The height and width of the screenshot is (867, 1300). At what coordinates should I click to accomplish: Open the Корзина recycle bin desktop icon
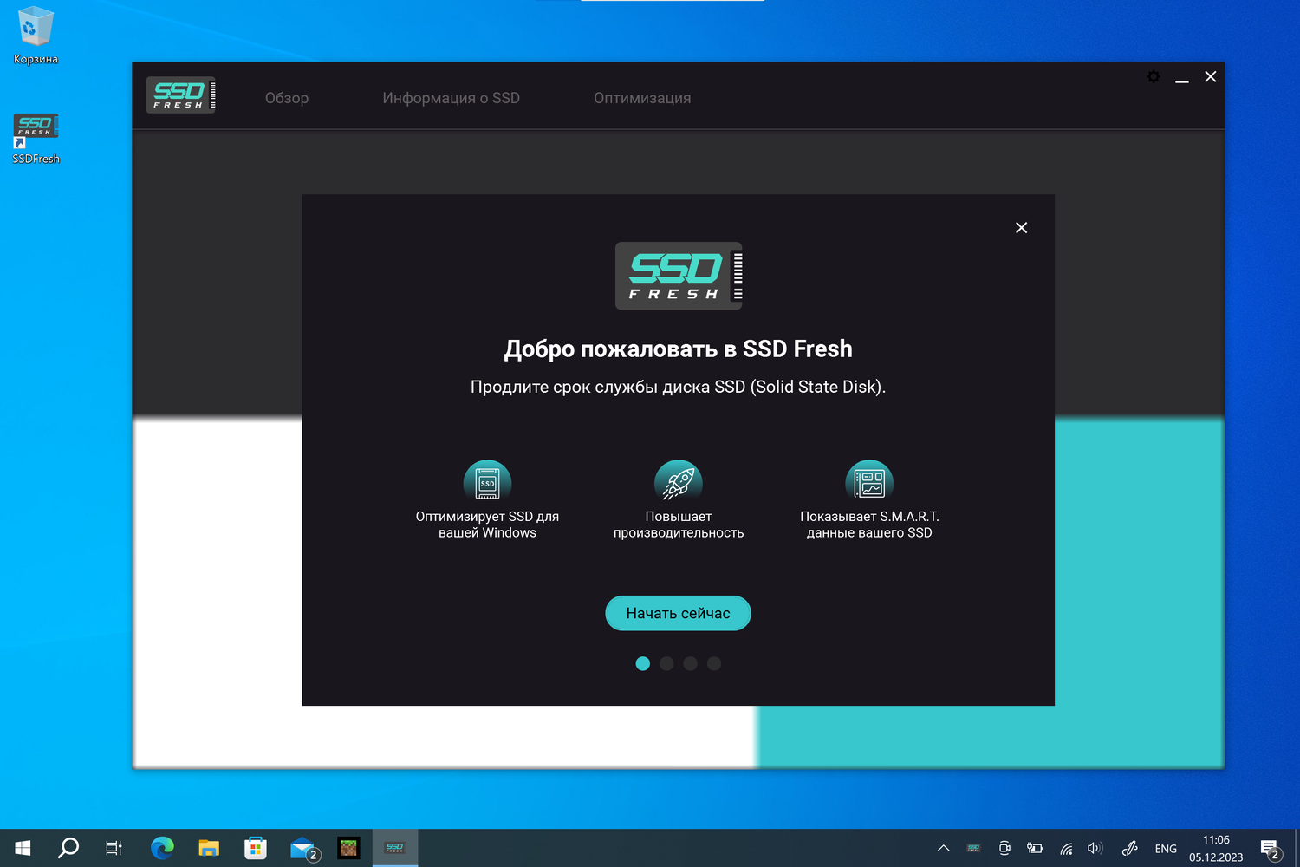[x=36, y=36]
